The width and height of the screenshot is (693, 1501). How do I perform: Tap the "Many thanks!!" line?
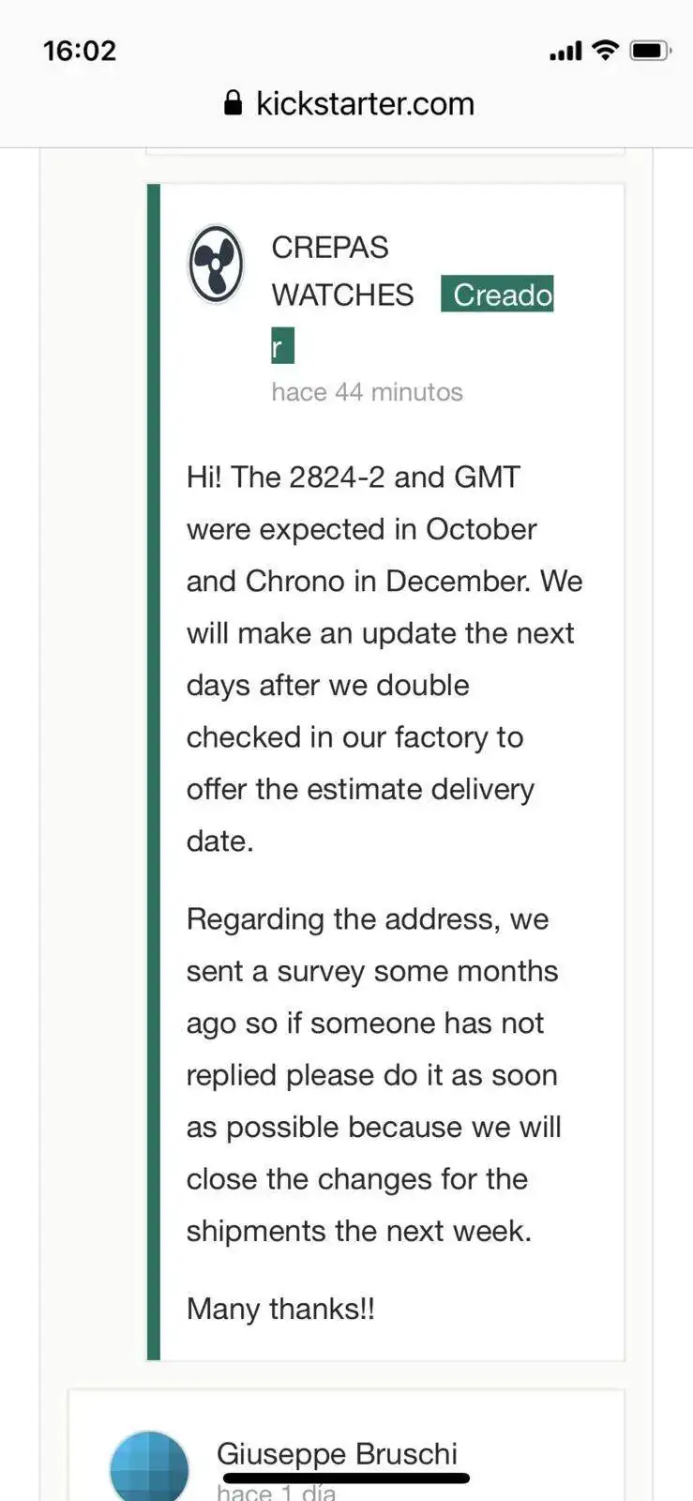pos(280,1309)
